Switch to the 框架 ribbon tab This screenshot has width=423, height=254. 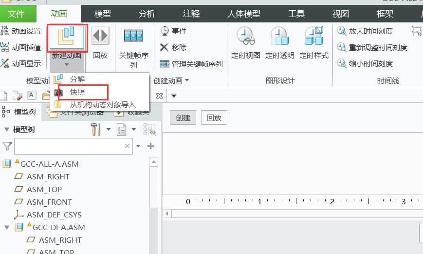(385, 14)
